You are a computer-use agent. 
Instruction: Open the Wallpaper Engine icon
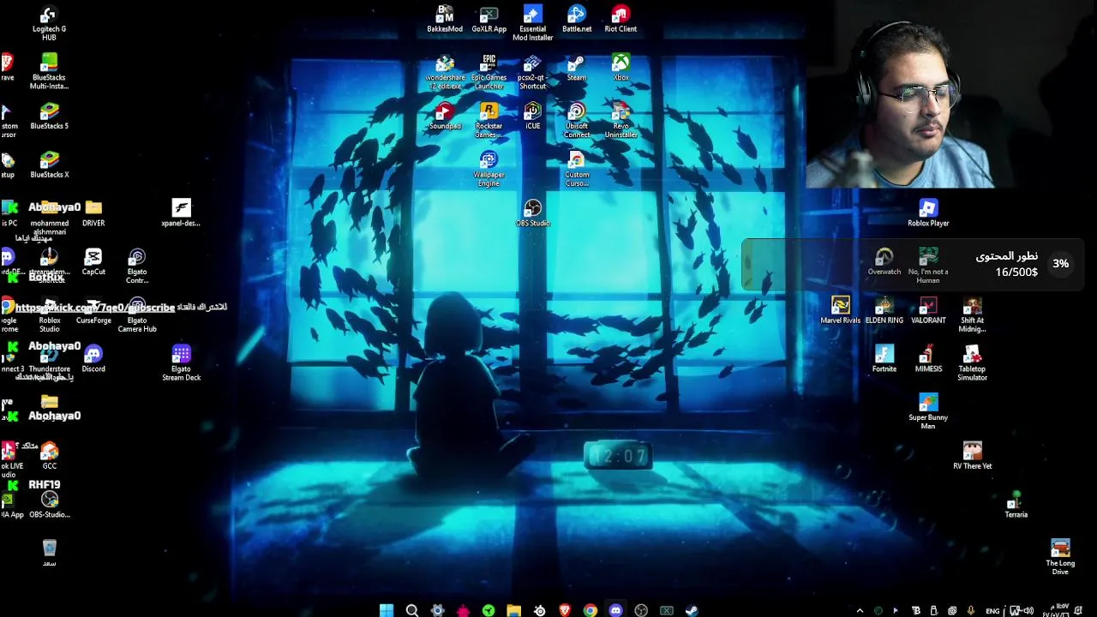tap(489, 170)
